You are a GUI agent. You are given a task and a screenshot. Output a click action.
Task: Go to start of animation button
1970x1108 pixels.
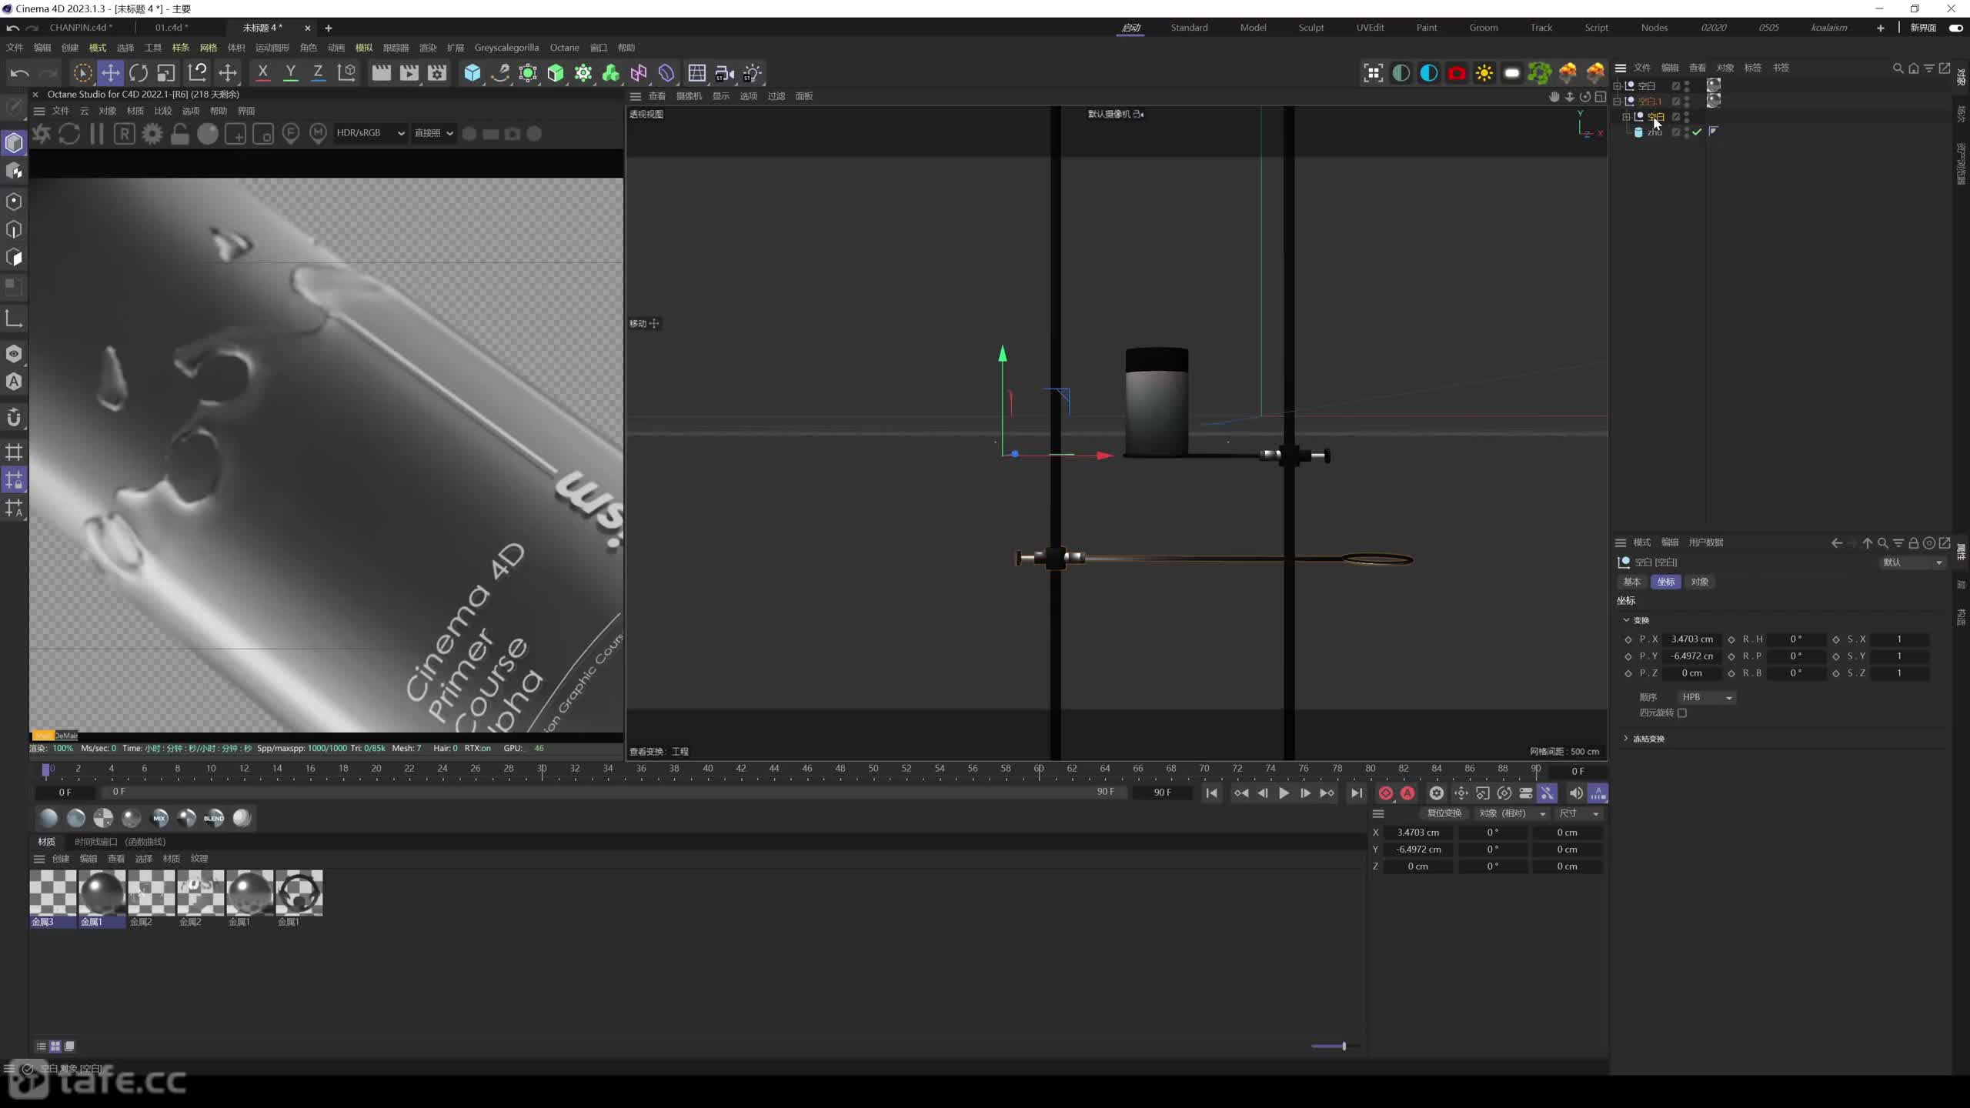pos(1211,793)
